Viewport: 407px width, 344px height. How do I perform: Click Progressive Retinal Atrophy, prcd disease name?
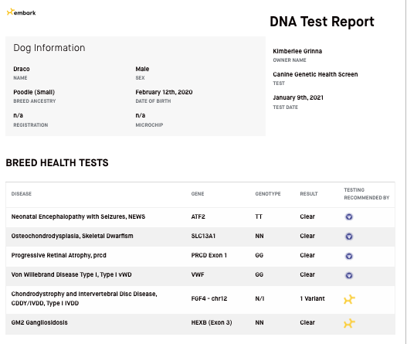[59, 255]
